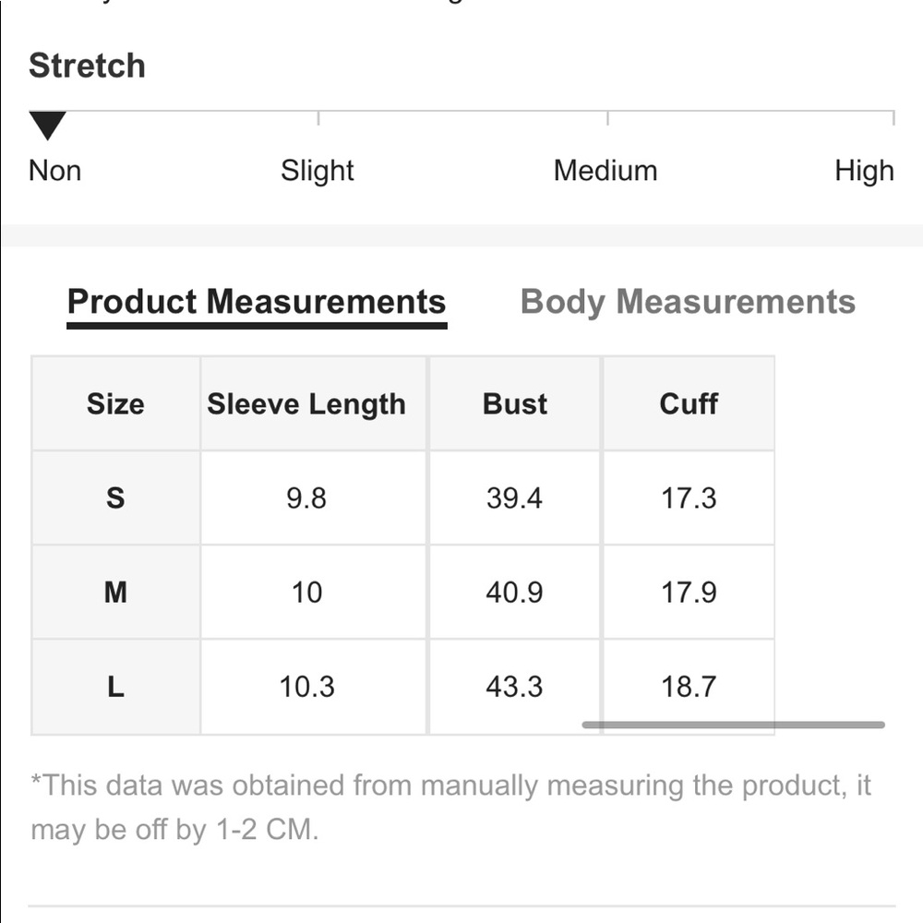The height and width of the screenshot is (923, 923).
Task: Click the size S row label
Action: click(116, 498)
